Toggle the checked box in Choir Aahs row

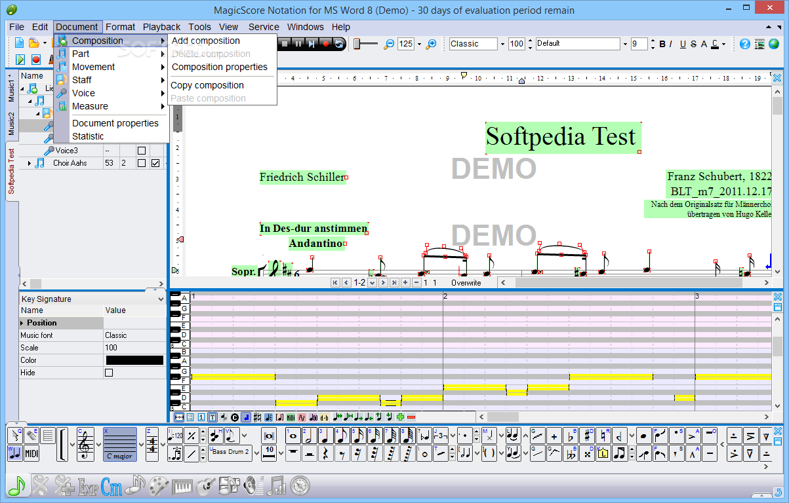155,163
